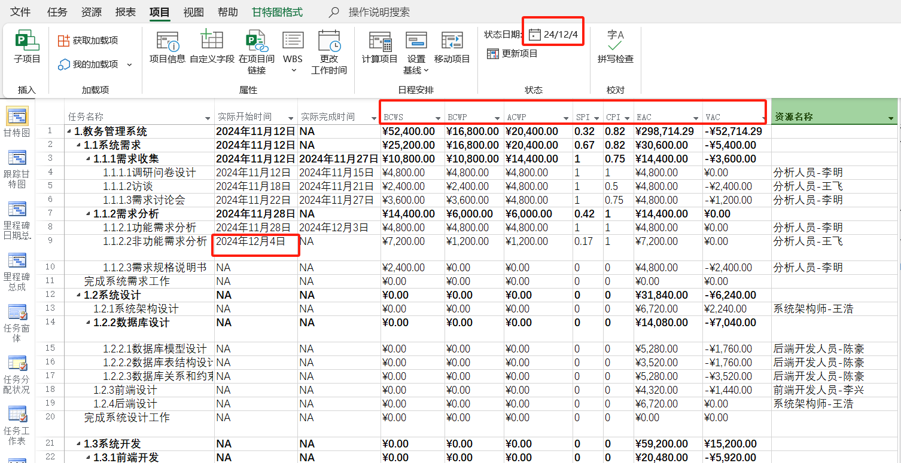Open BCWS column filter dropdown
This screenshot has width=901, height=463.
[439, 118]
